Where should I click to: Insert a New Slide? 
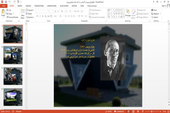[x=23, y=14]
